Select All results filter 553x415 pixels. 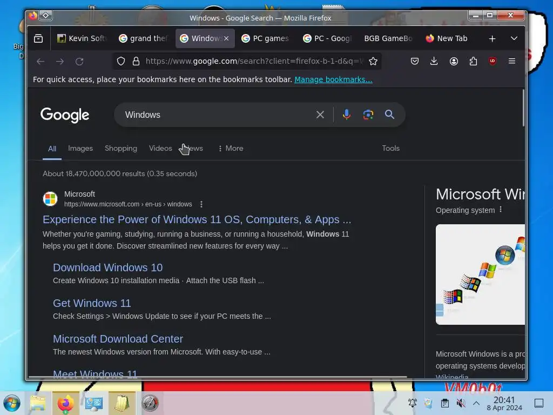pos(52,149)
